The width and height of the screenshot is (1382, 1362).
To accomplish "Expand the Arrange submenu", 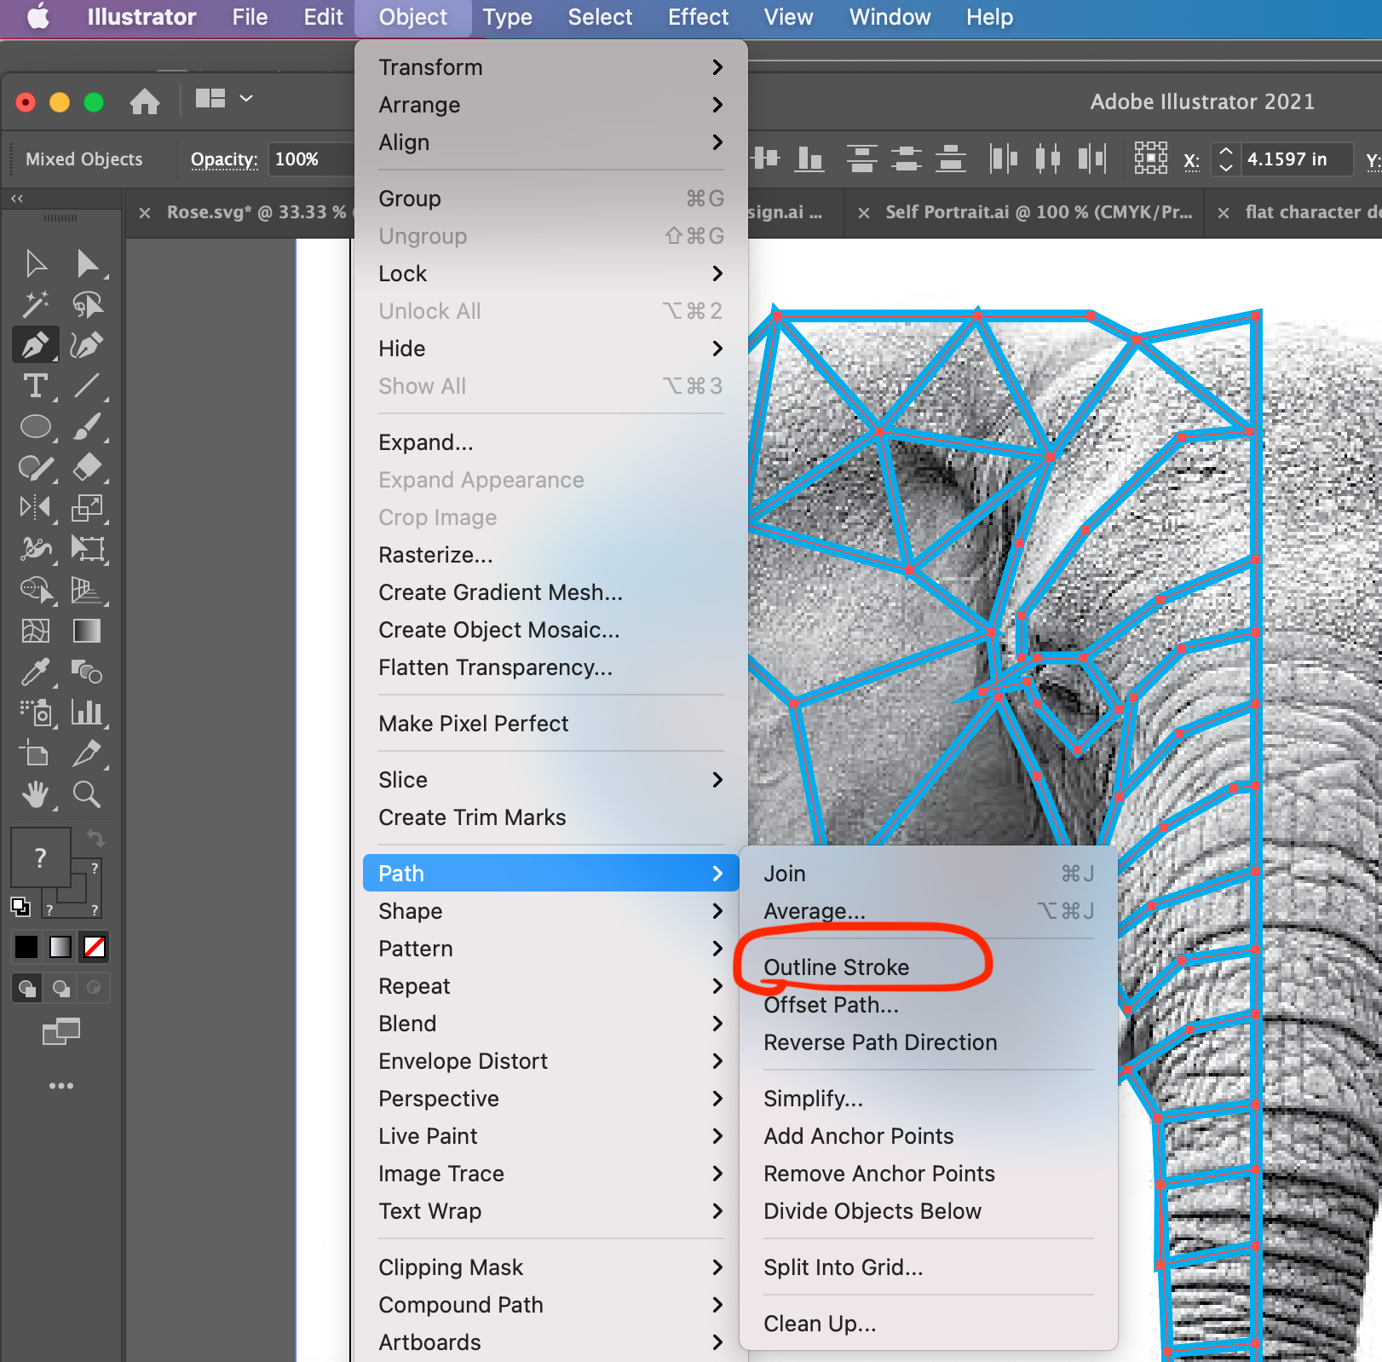I will pos(550,105).
